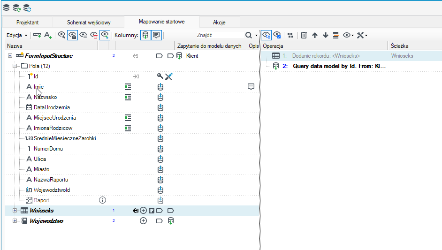Toggle the eye with lock view option
Image resolution: width=442 pixels, height=250 pixels.
pos(72,35)
